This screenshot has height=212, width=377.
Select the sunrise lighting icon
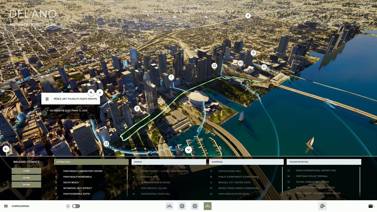(x=169, y=206)
